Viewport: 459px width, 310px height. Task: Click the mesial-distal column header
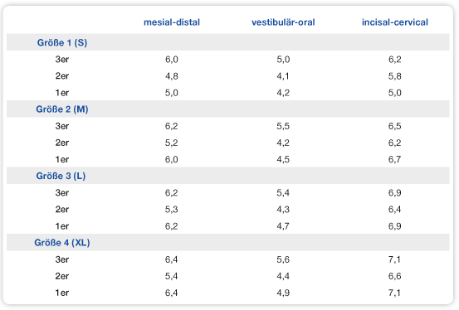coord(172,22)
